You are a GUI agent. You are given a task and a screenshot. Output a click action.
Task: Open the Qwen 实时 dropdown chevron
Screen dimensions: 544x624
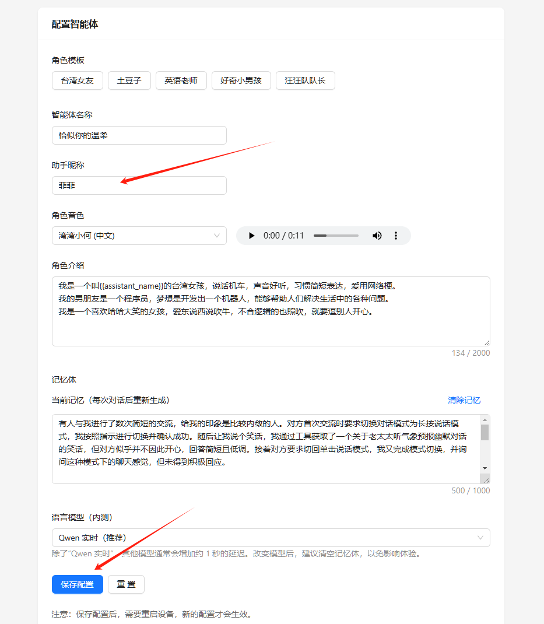pos(479,537)
